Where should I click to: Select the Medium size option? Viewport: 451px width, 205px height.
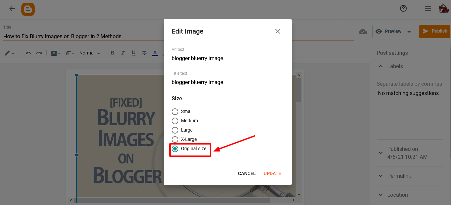(175, 121)
